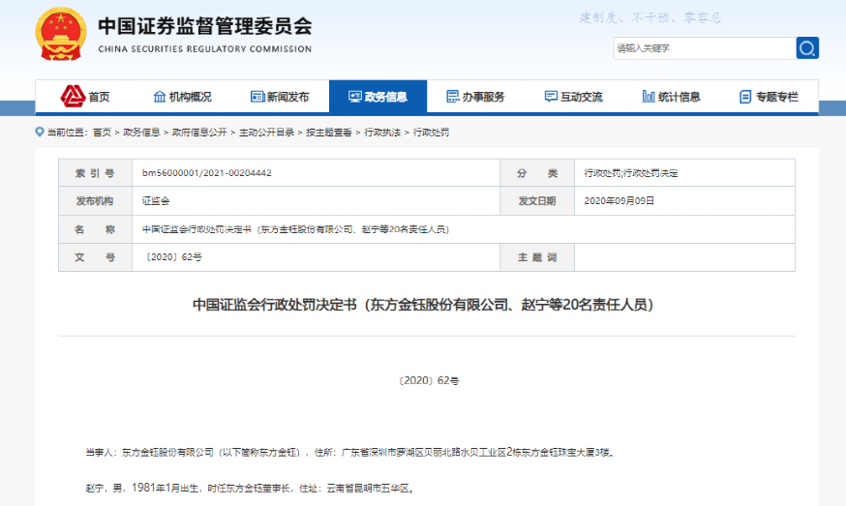Click the 行政处罚;行政处罚决定 category value
The image size is (846, 506).
point(631,173)
